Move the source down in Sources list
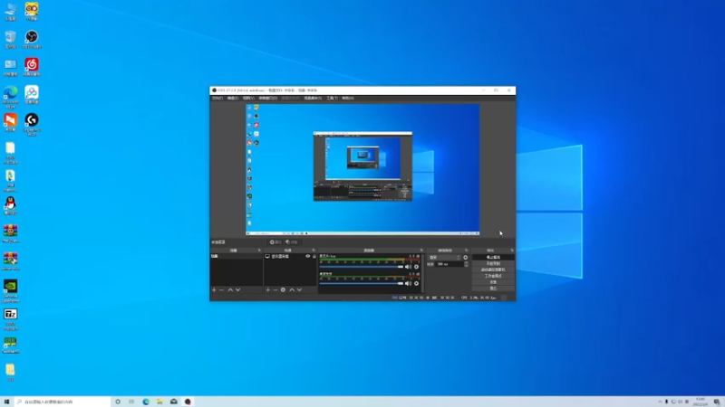 pyautogui.click(x=299, y=289)
